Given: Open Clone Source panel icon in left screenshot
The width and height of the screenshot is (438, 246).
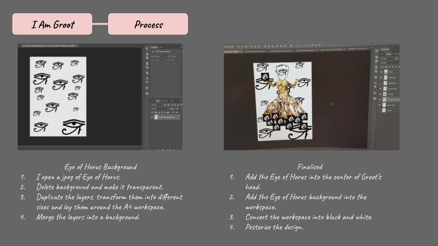Looking at the screenshot, I should coord(147,72).
